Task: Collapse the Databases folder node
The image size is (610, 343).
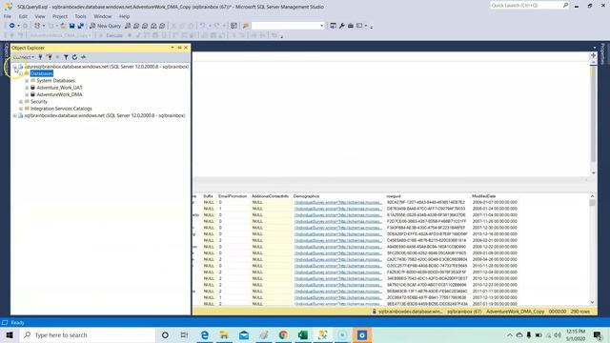Action: click(x=21, y=73)
